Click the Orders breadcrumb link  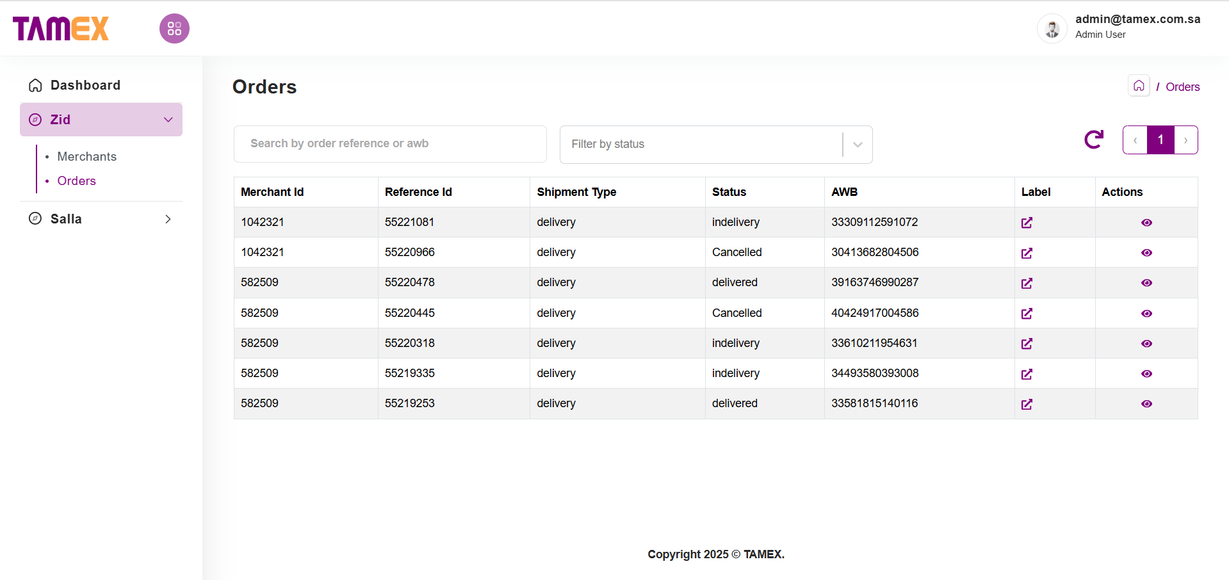(1182, 87)
